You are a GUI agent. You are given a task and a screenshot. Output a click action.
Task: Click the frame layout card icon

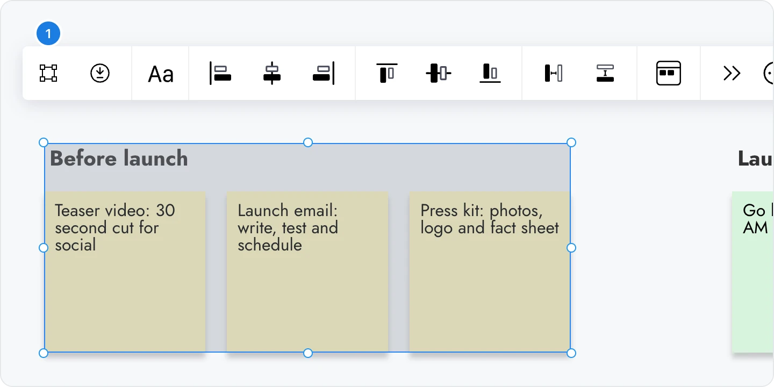coord(669,73)
